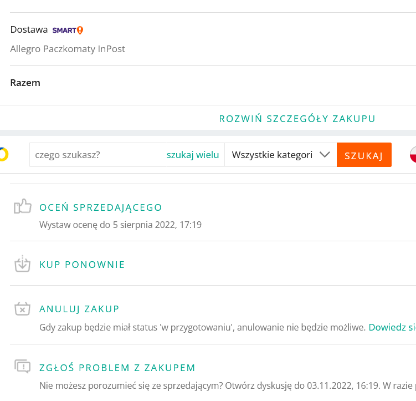Click the cancel purchase basket icon
The height and width of the screenshot is (401, 416).
pyautogui.click(x=22, y=309)
